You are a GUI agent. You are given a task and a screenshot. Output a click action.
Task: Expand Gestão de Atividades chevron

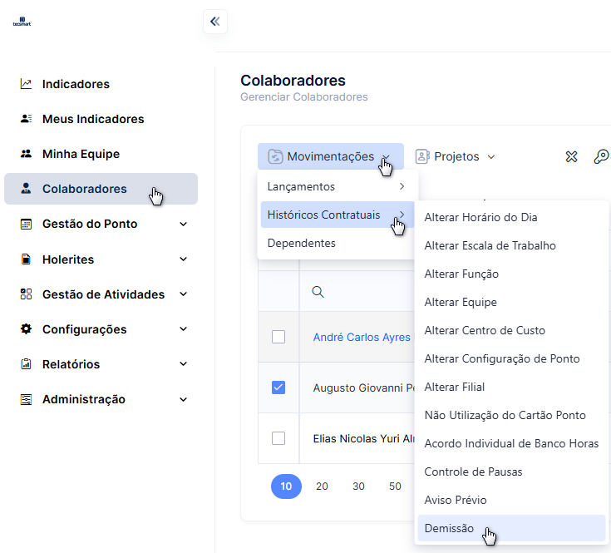click(183, 294)
